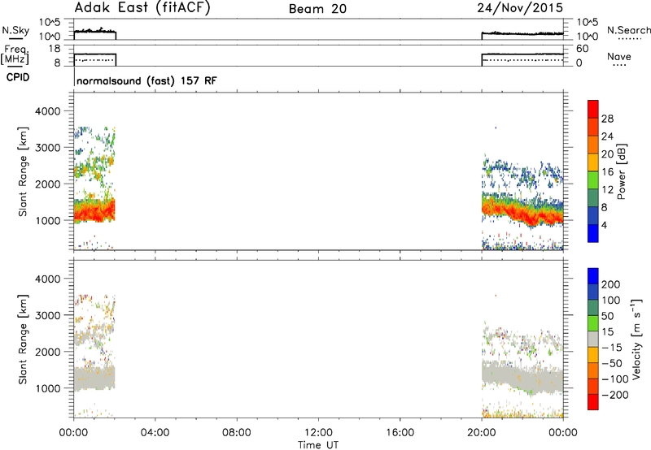Click the date '24/Nov/2015'

point(520,8)
